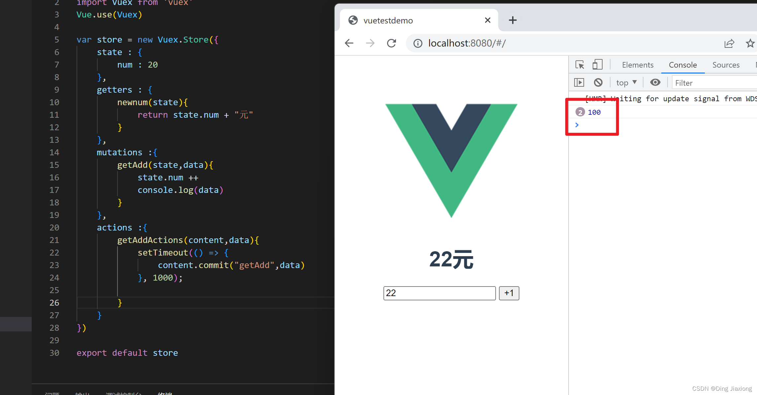Click 'newnum' getter name in code
Image resolution: width=757 pixels, height=395 pixels.
132,102
